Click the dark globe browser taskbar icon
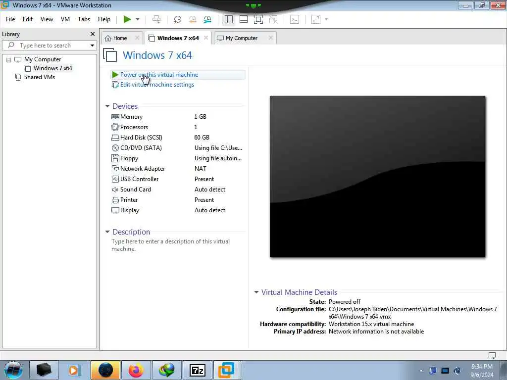 point(105,370)
